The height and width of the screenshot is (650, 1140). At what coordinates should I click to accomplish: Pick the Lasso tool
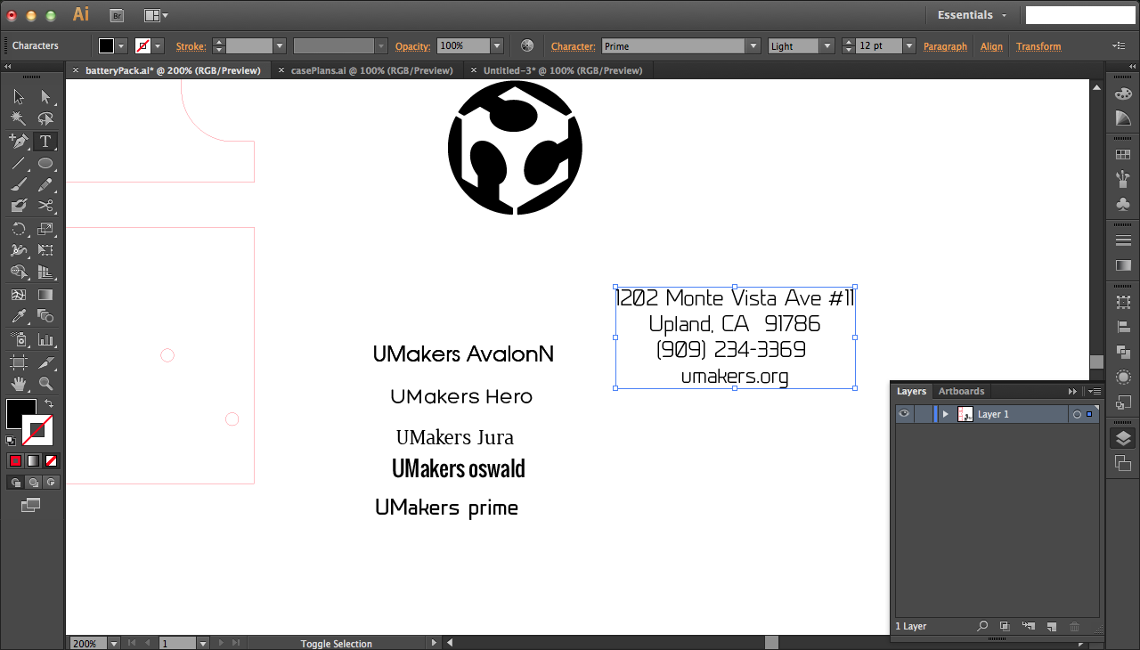click(45, 118)
